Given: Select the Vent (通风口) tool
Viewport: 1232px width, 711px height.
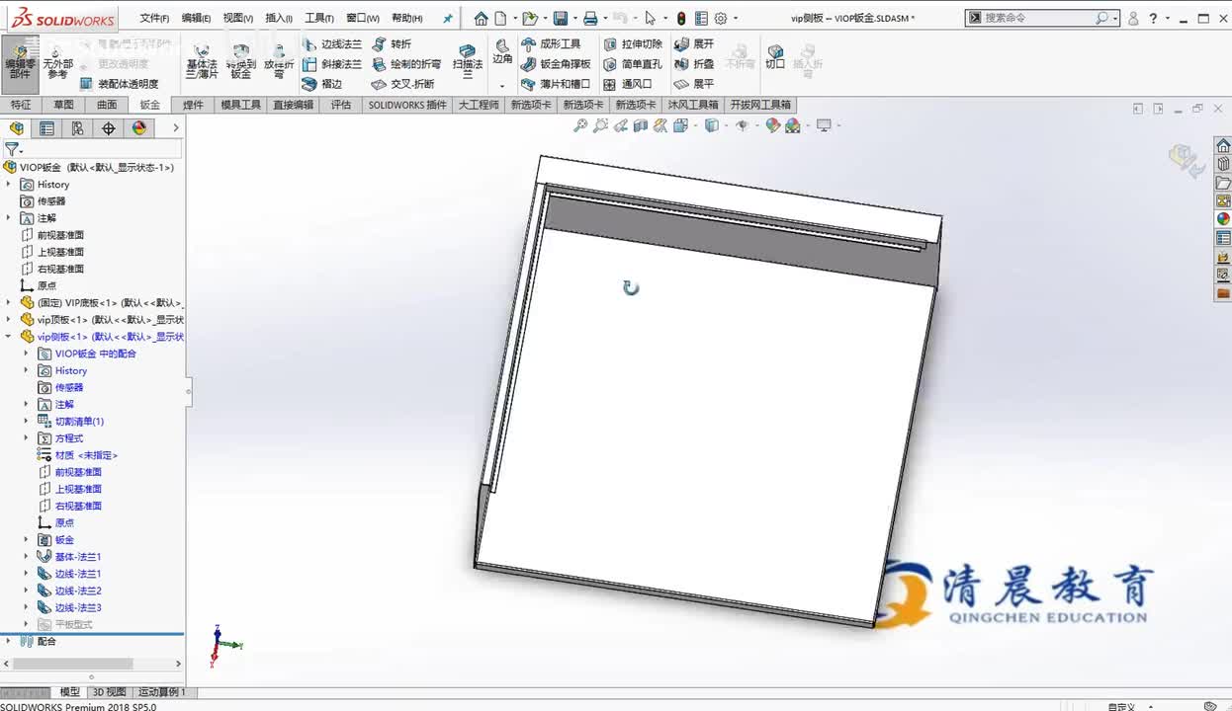Looking at the screenshot, I should (628, 84).
